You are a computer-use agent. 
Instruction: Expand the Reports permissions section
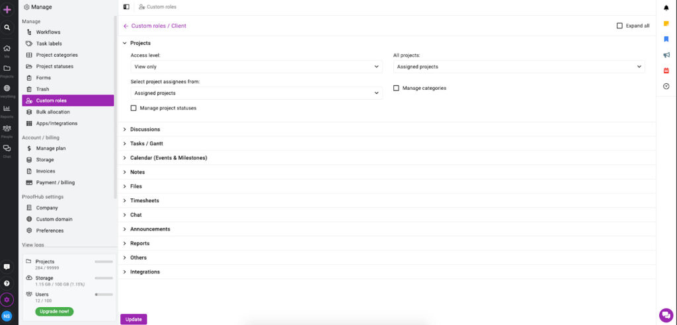(x=124, y=244)
